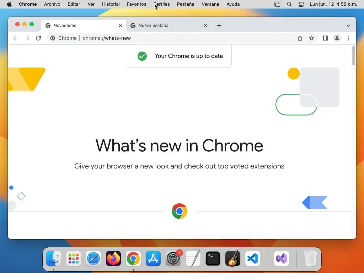The width and height of the screenshot is (364, 273).
Task: Click the "Give your browser a new look" subtitle
Action: (179, 166)
